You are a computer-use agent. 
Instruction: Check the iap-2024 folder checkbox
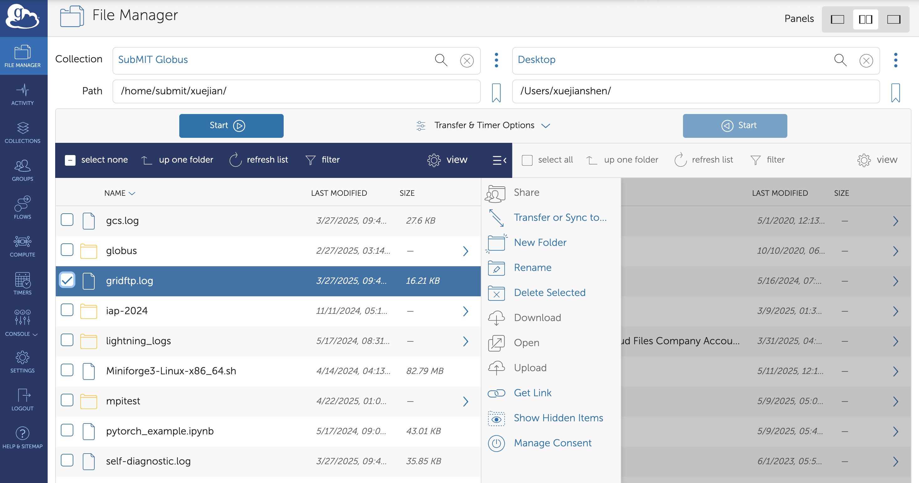[67, 310]
